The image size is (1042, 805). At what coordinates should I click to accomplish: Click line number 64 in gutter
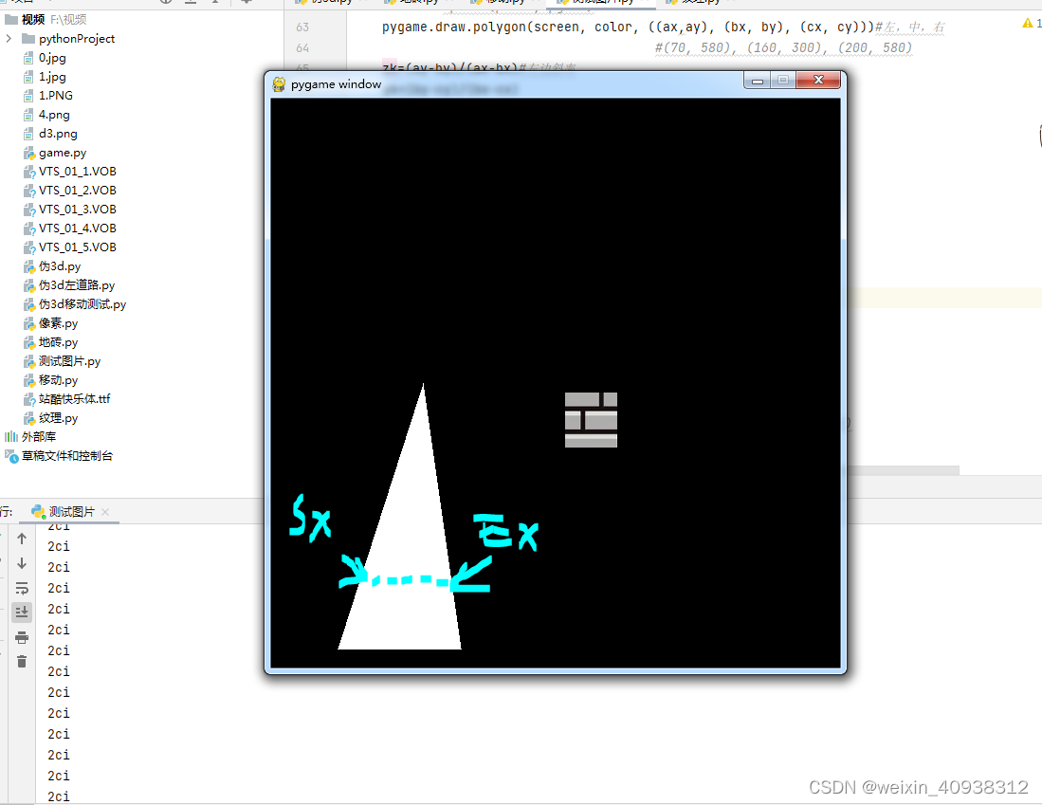(303, 47)
